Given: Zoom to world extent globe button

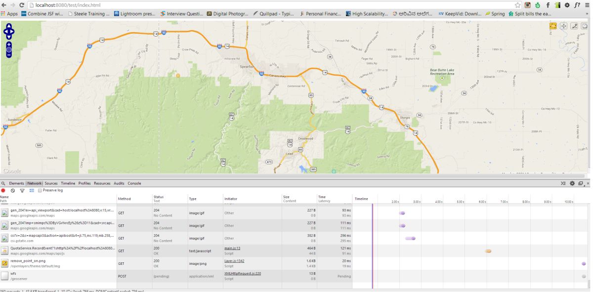Looking at the screenshot, I should tap(9, 49).
